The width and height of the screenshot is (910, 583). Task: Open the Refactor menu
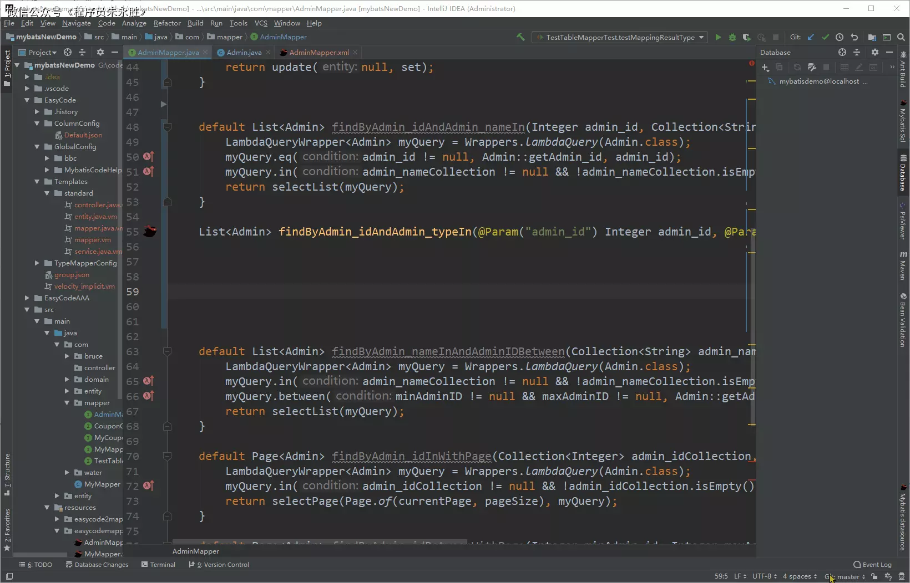tap(167, 23)
